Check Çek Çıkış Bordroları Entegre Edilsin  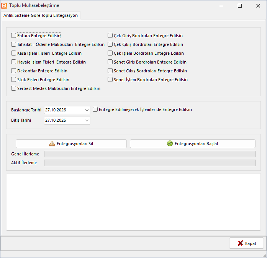click(110, 44)
